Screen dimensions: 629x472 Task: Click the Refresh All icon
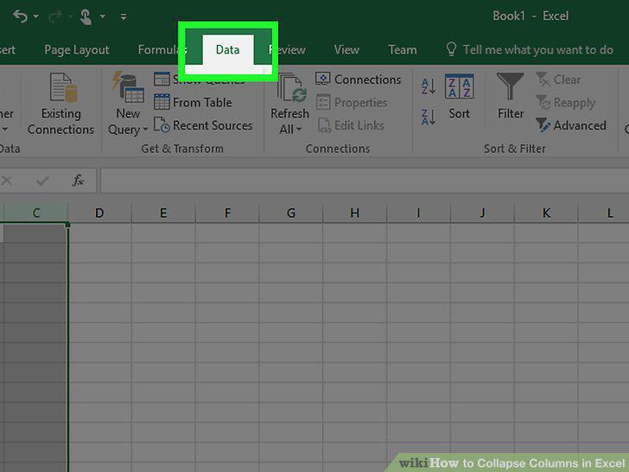tap(292, 87)
